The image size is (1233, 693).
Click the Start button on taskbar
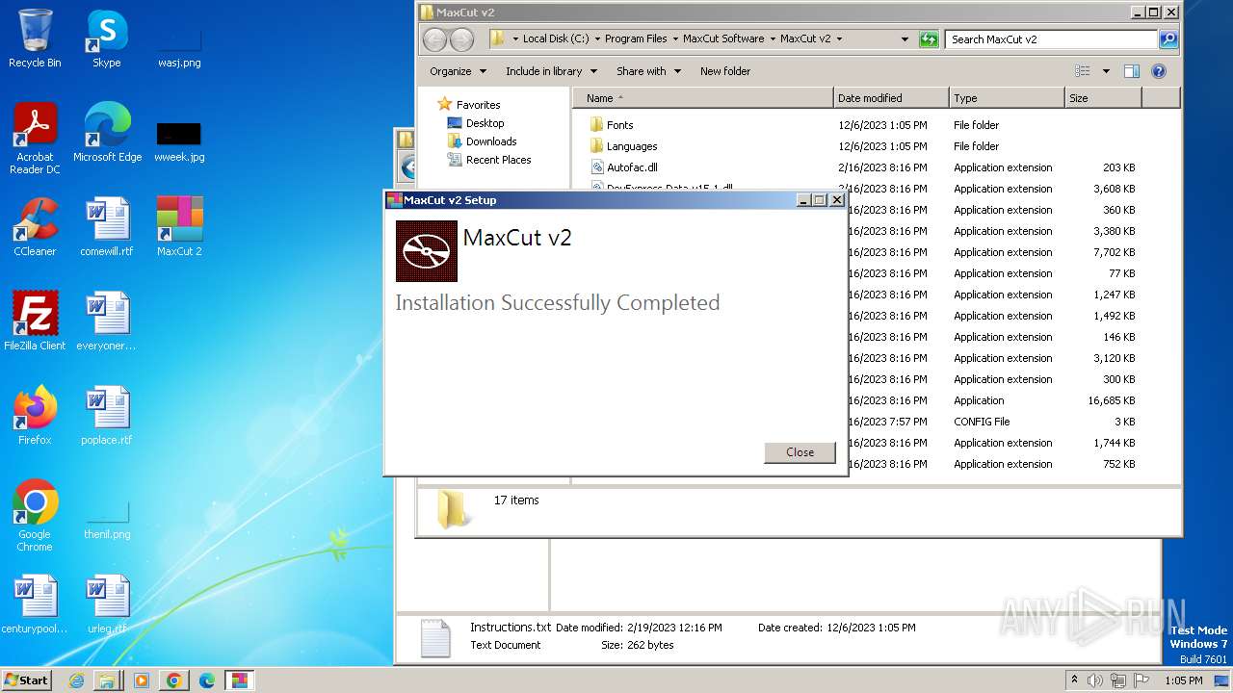27,680
